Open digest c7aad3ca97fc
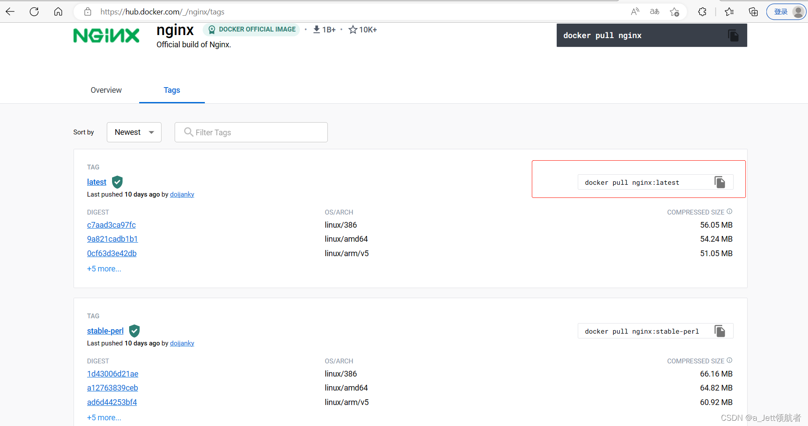The width and height of the screenshot is (808, 426). pos(111,225)
